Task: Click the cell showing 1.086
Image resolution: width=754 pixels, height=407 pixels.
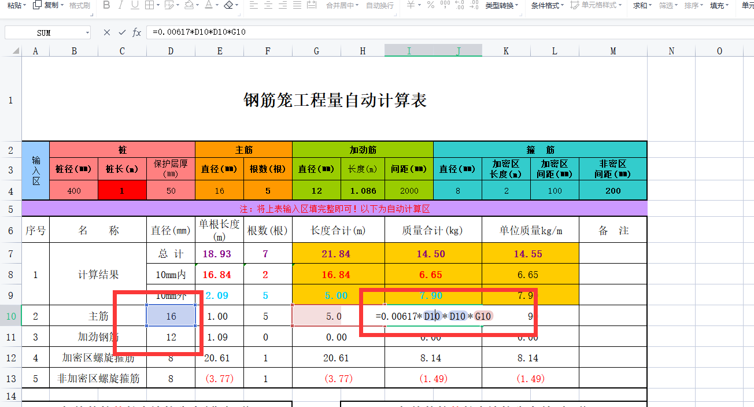Action: 363,190
